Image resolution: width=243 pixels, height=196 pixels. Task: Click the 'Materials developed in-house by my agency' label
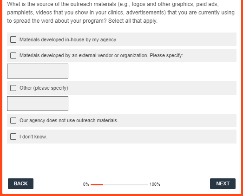(68, 39)
